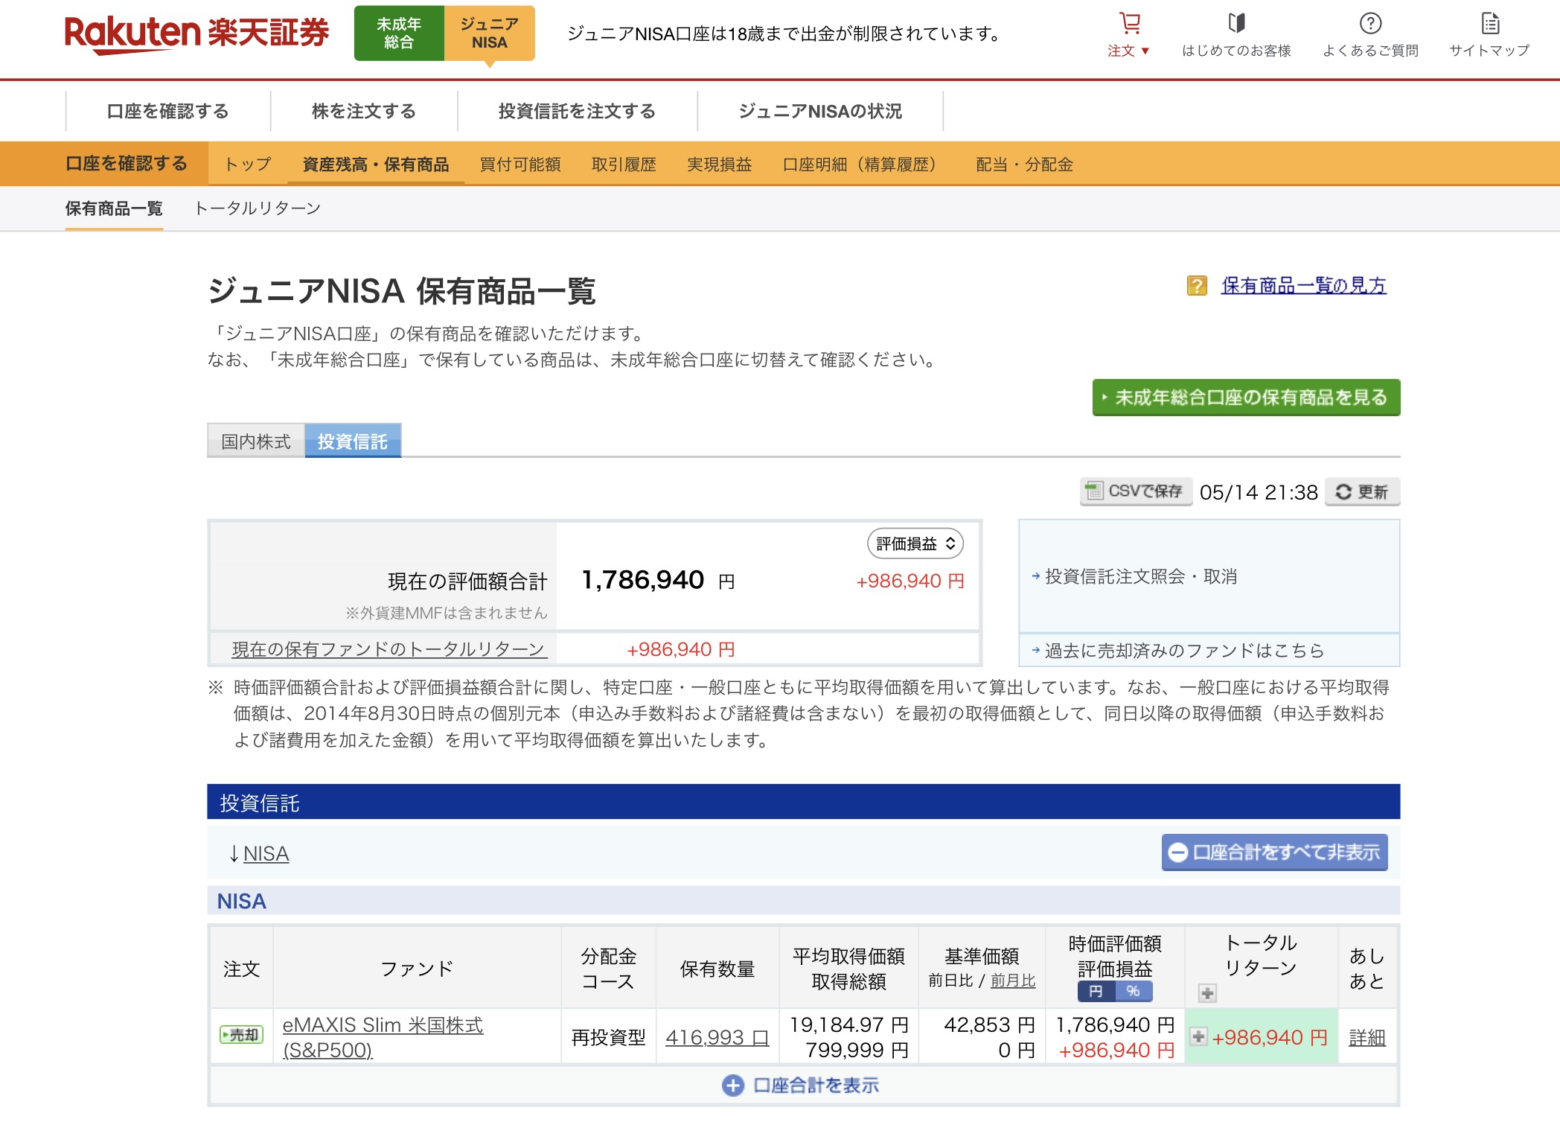This screenshot has height=1122, width=1560.
Task: Refresh data with 更新 button
Action: click(x=1362, y=491)
